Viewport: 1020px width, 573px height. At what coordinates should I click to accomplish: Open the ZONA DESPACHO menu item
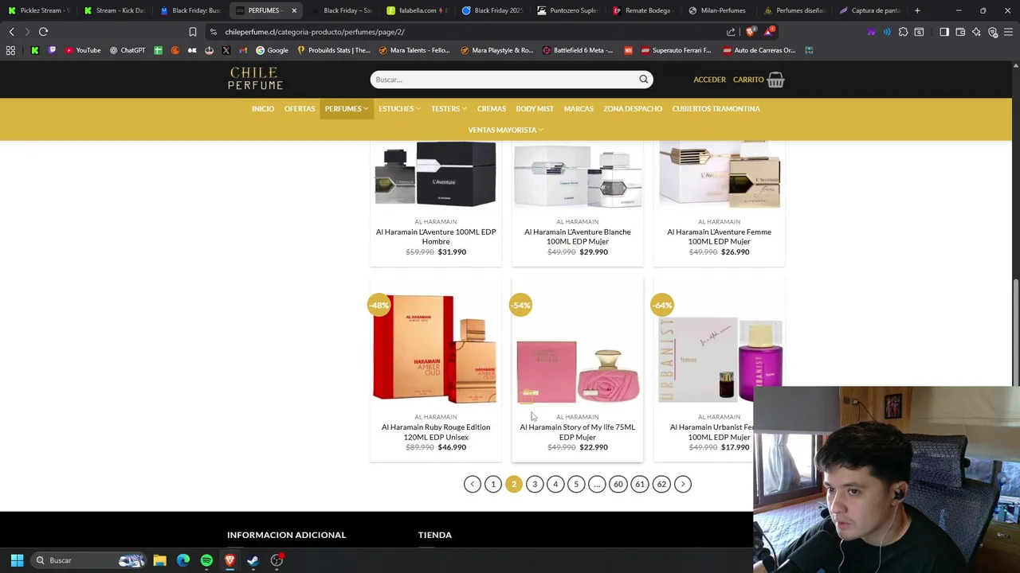(x=633, y=108)
